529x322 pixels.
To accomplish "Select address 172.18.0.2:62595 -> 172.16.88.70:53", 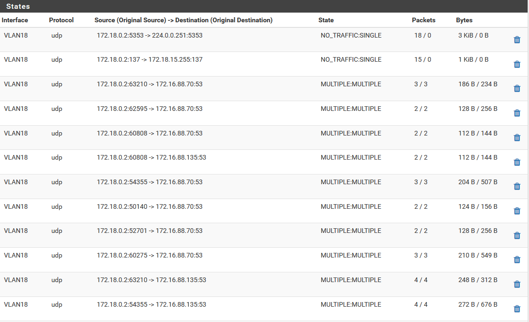I will tap(149, 109).
